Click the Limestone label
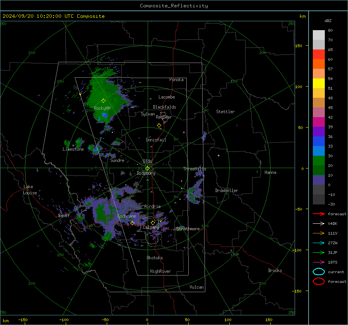Viewport: 348px width, 325px height. (73, 149)
